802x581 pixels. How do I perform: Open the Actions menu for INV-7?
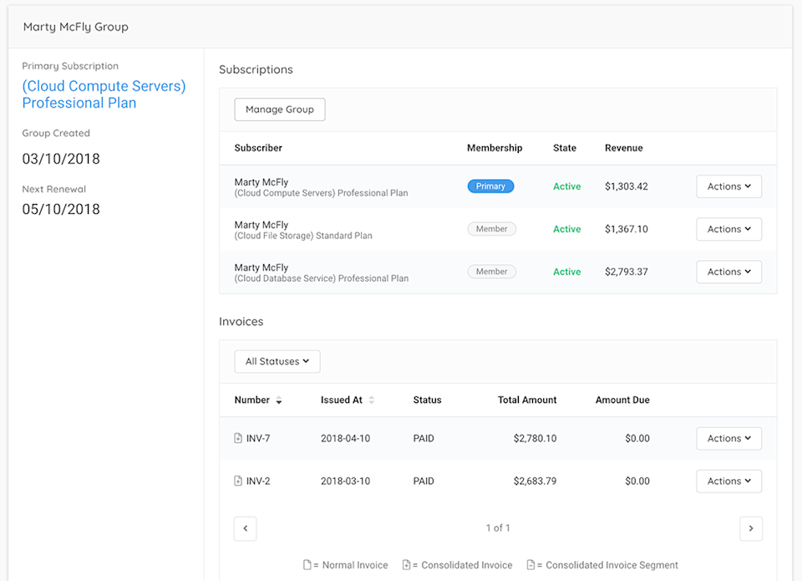coord(728,438)
